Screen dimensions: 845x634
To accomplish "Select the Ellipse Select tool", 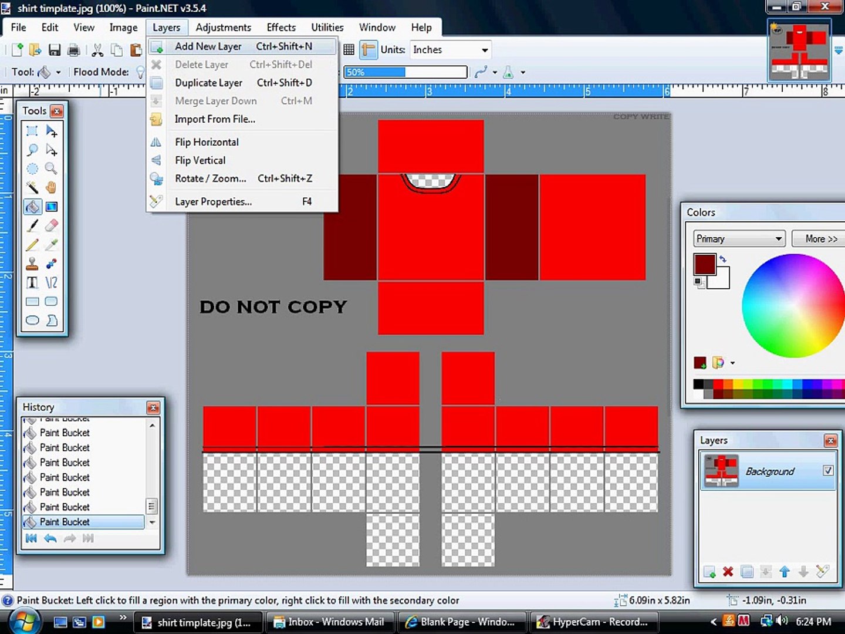I will [32, 169].
